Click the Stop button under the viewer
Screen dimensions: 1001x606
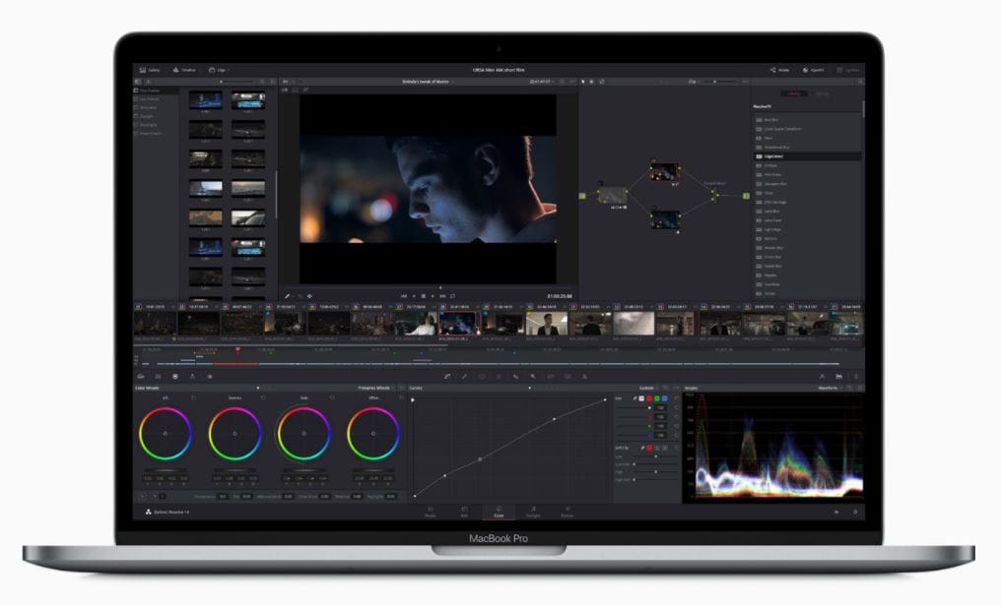424,295
